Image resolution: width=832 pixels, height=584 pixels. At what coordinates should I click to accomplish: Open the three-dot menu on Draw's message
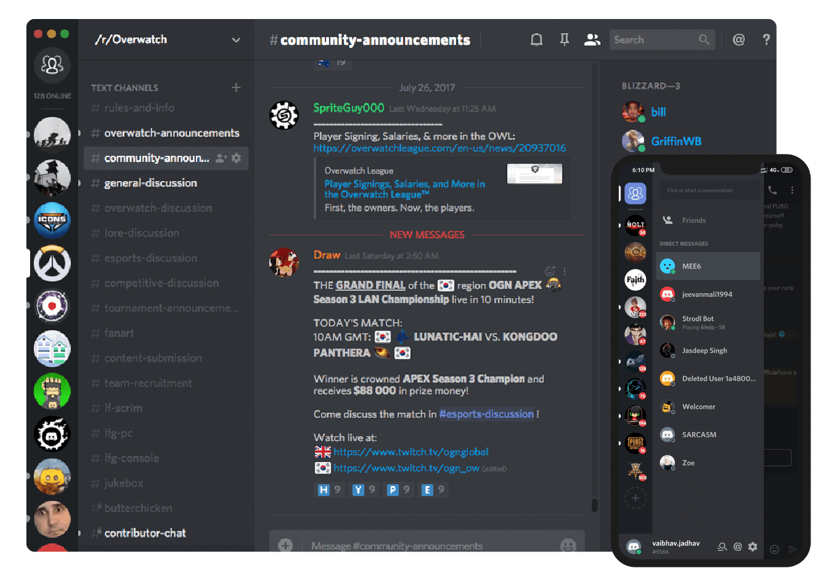point(564,271)
